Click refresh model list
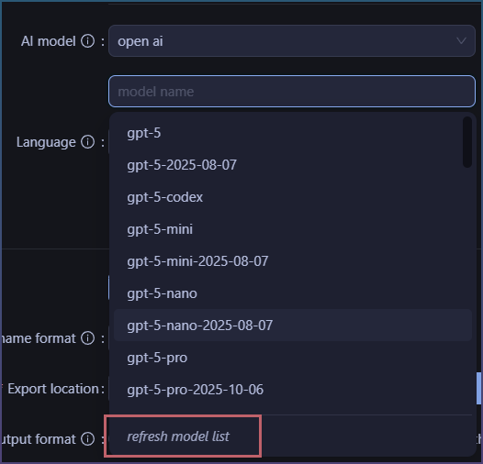 pos(178,436)
